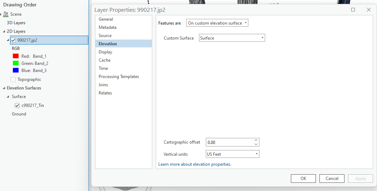Open the Custom Surface dropdown
Image resolution: width=377 pixels, height=191 pixels.
(x=232, y=38)
